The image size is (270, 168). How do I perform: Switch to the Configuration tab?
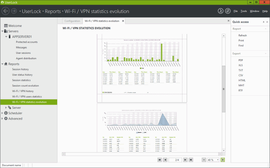coord(73,21)
